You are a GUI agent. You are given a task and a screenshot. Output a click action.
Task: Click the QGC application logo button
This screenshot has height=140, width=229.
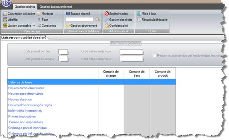(7, 3)
